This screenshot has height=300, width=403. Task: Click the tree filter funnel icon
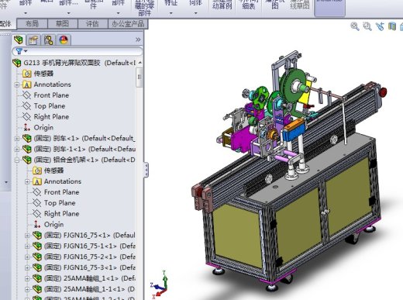tap(19, 51)
